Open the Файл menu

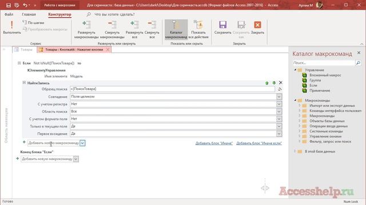pyautogui.click(x=9, y=14)
